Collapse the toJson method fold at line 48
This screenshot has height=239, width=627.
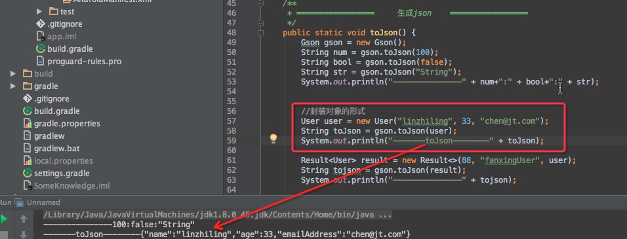pyautogui.click(x=261, y=33)
